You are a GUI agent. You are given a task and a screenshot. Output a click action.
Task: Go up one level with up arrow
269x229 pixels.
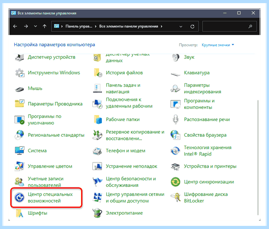click(44, 26)
